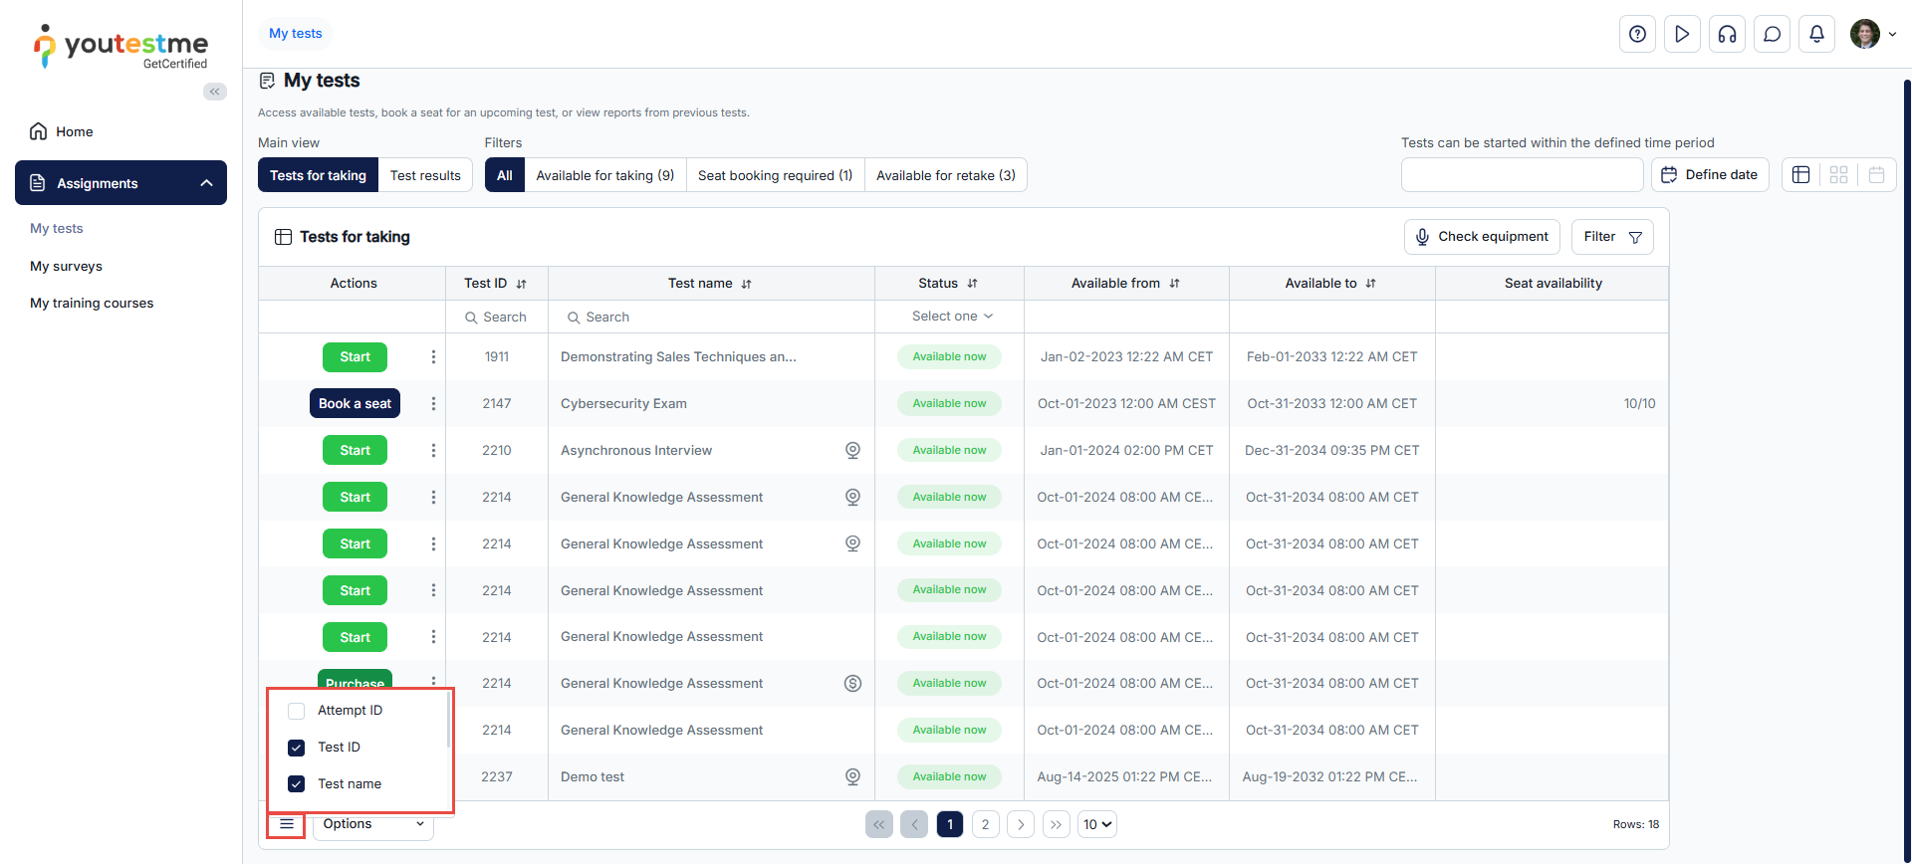Click the column chooser hamburger icon
1912x865 pixels.
click(x=287, y=824)
